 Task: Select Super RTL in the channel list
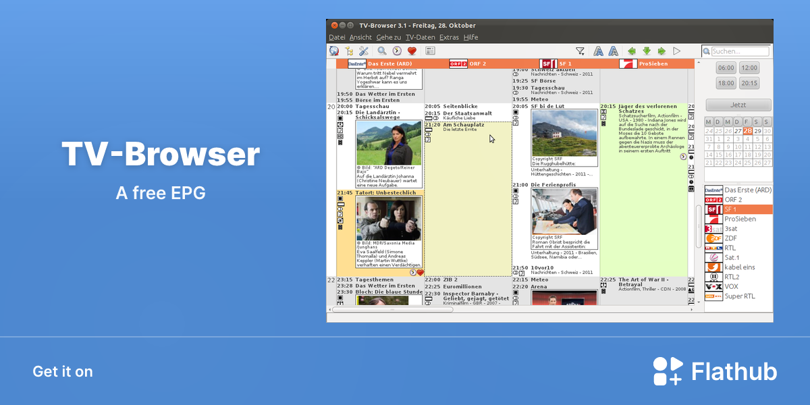pyautogui.click(x=738, y=296)
